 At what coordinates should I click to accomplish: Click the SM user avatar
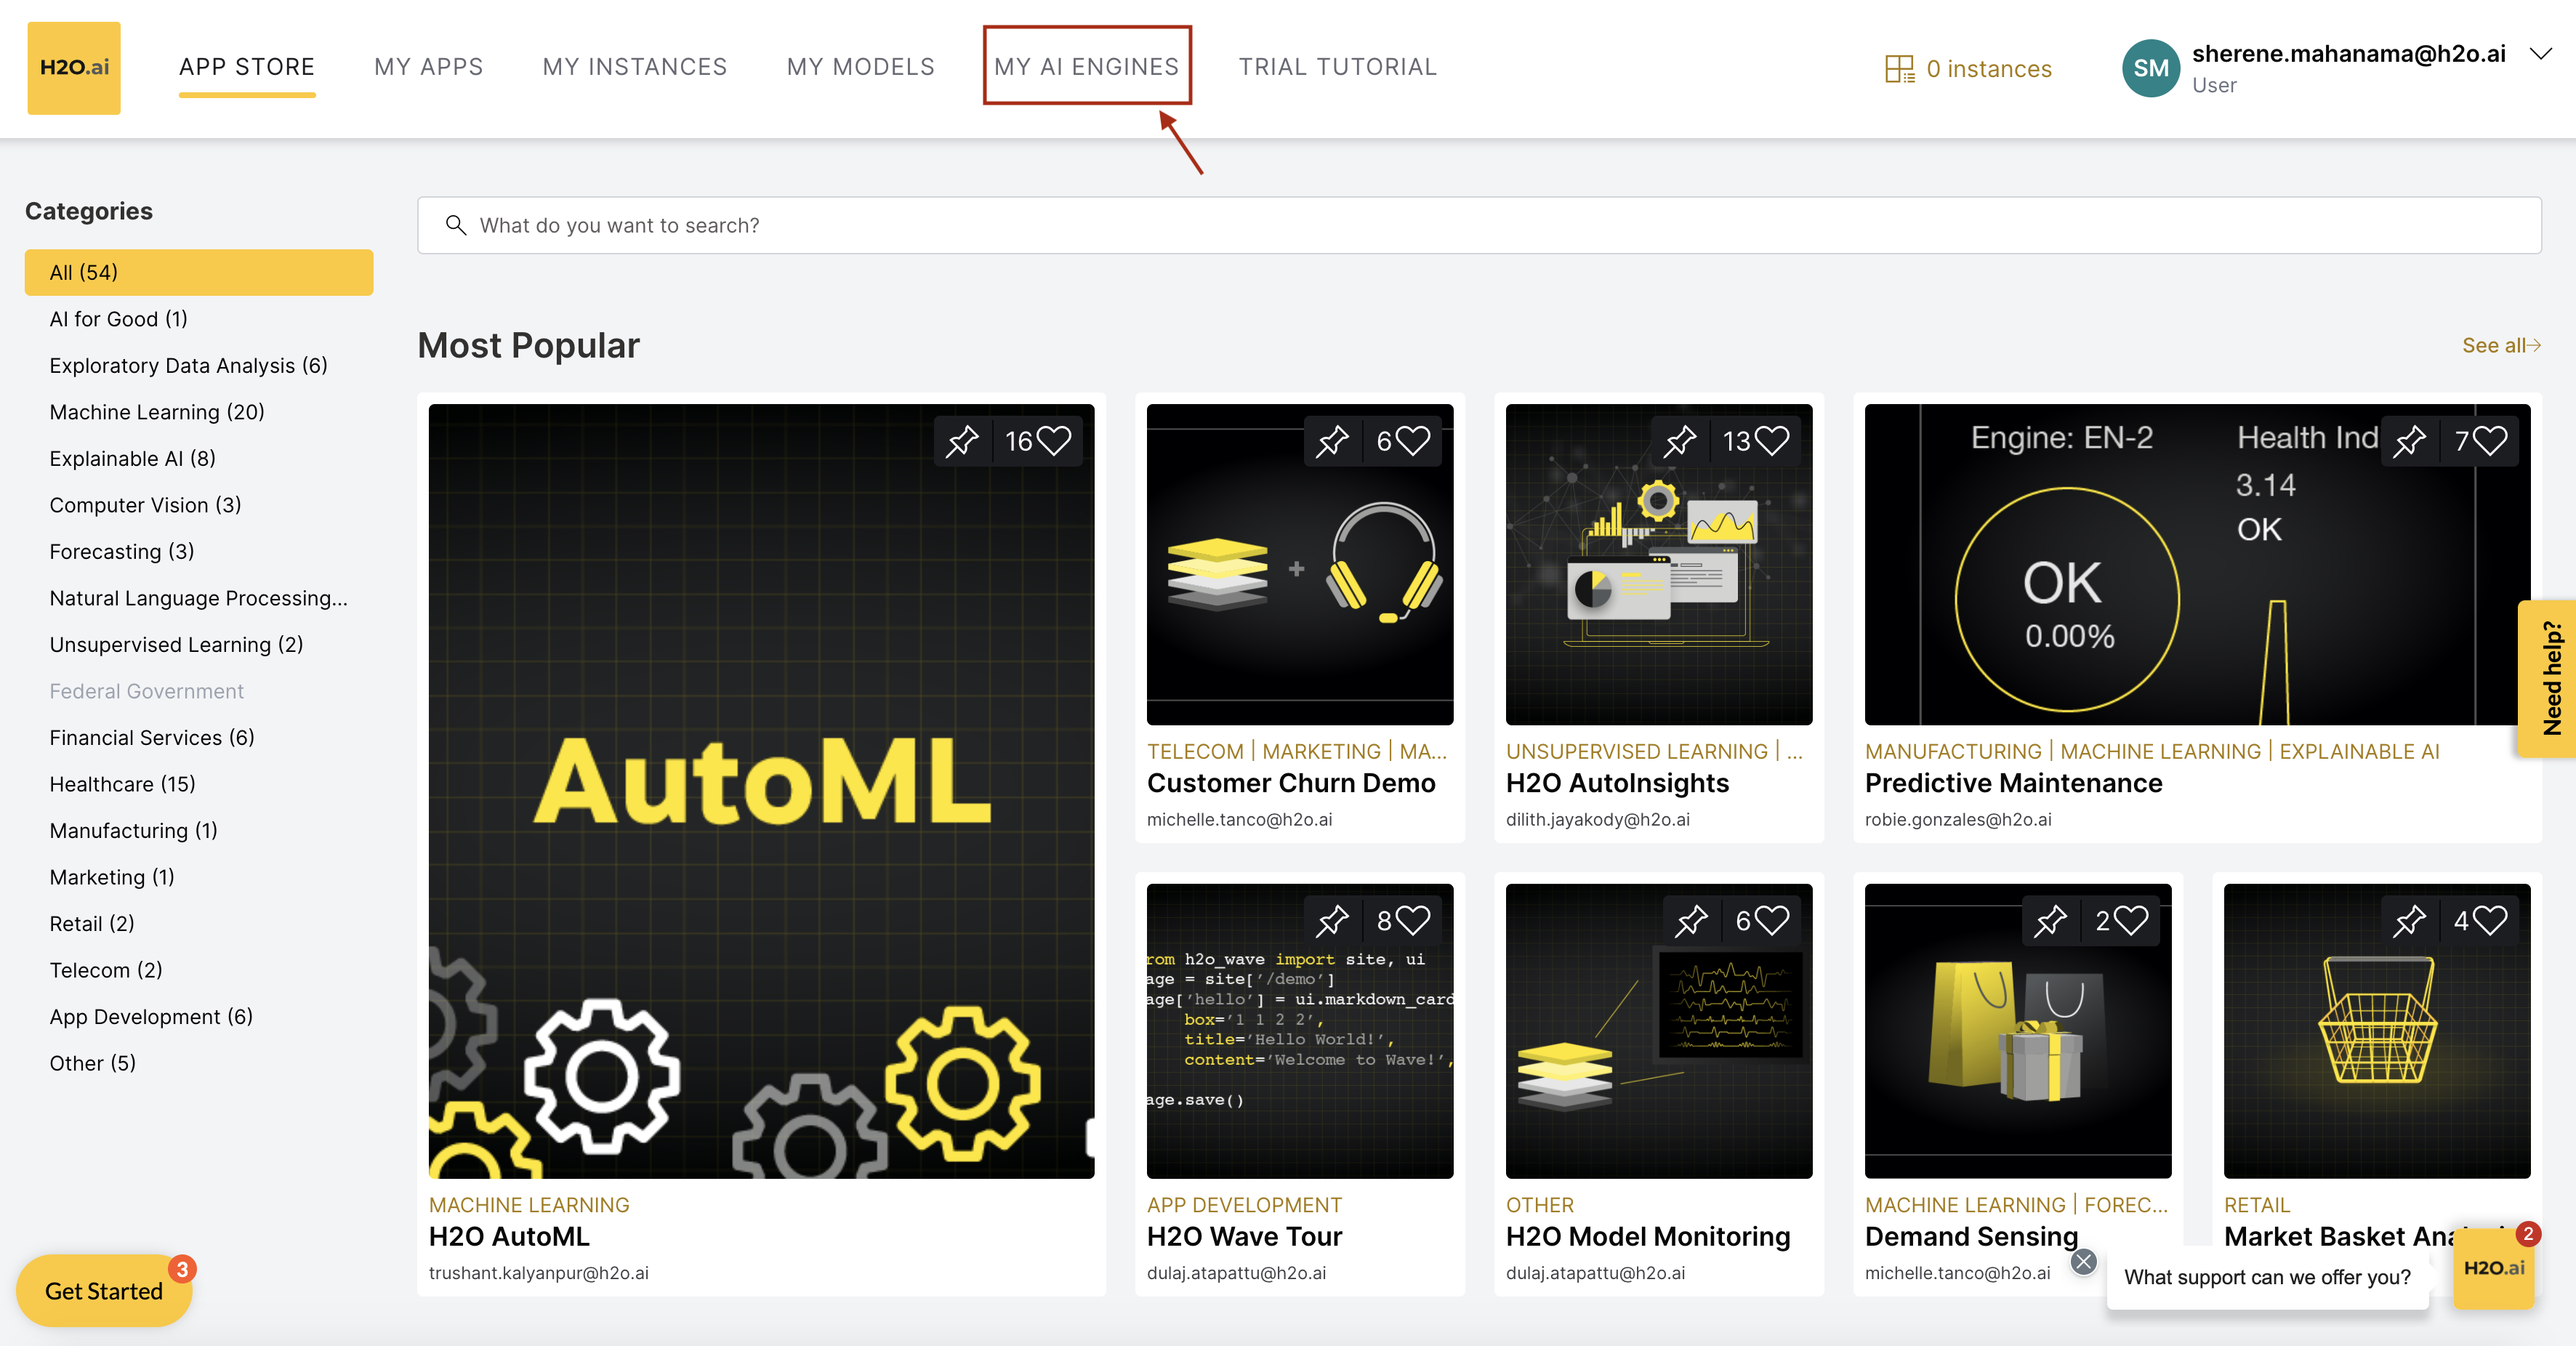pyautogui.click(x=2151, y=68)
